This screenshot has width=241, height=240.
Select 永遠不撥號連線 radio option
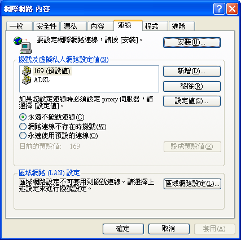pos(23,117)
